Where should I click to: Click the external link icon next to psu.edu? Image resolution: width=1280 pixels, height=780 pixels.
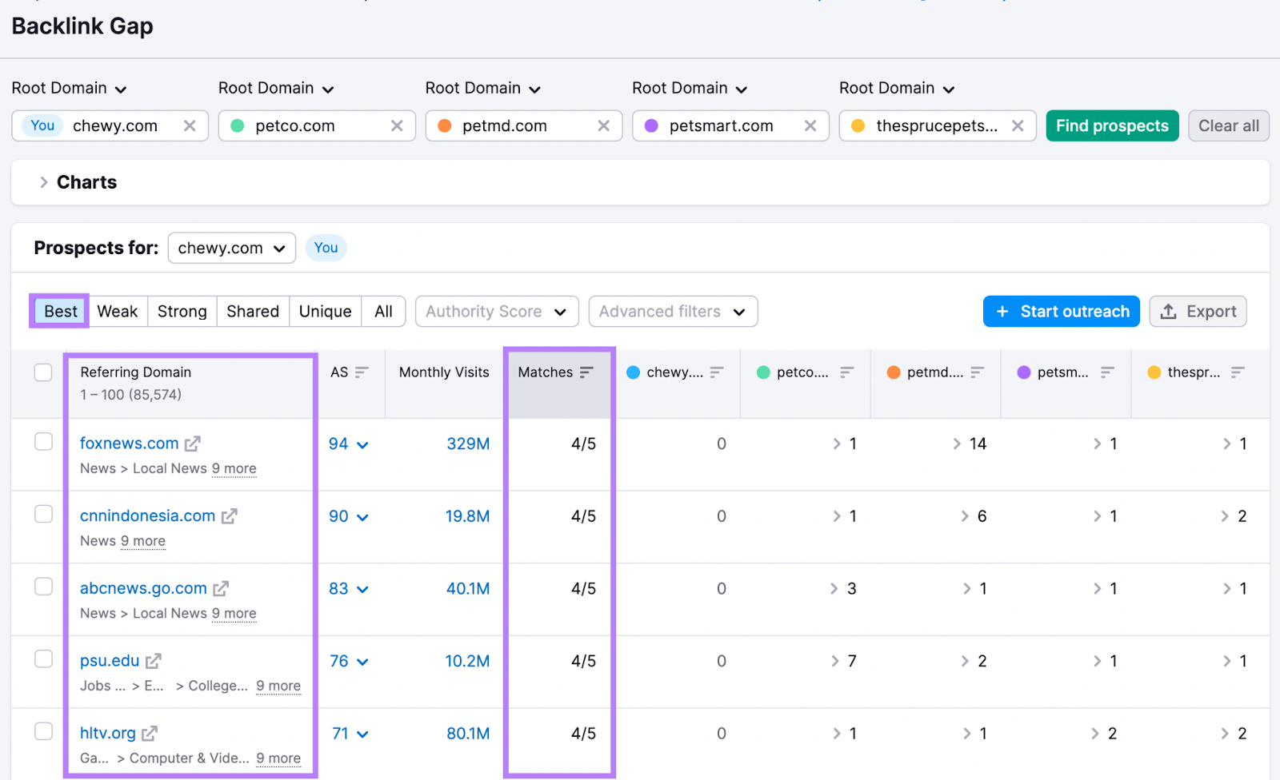[154, 660]
